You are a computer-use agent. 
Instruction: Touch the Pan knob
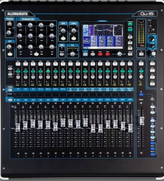(x=72, y=54)
